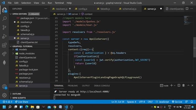Open the Help menu
The height and width of the screenshot is (110, 196).
(x=69, y=3)
